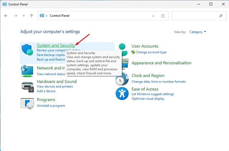Image resolution: width=229 pixels, height=151 pixels.
Task: Click Optimise visual display link
Action: click(x=148, y=99)
